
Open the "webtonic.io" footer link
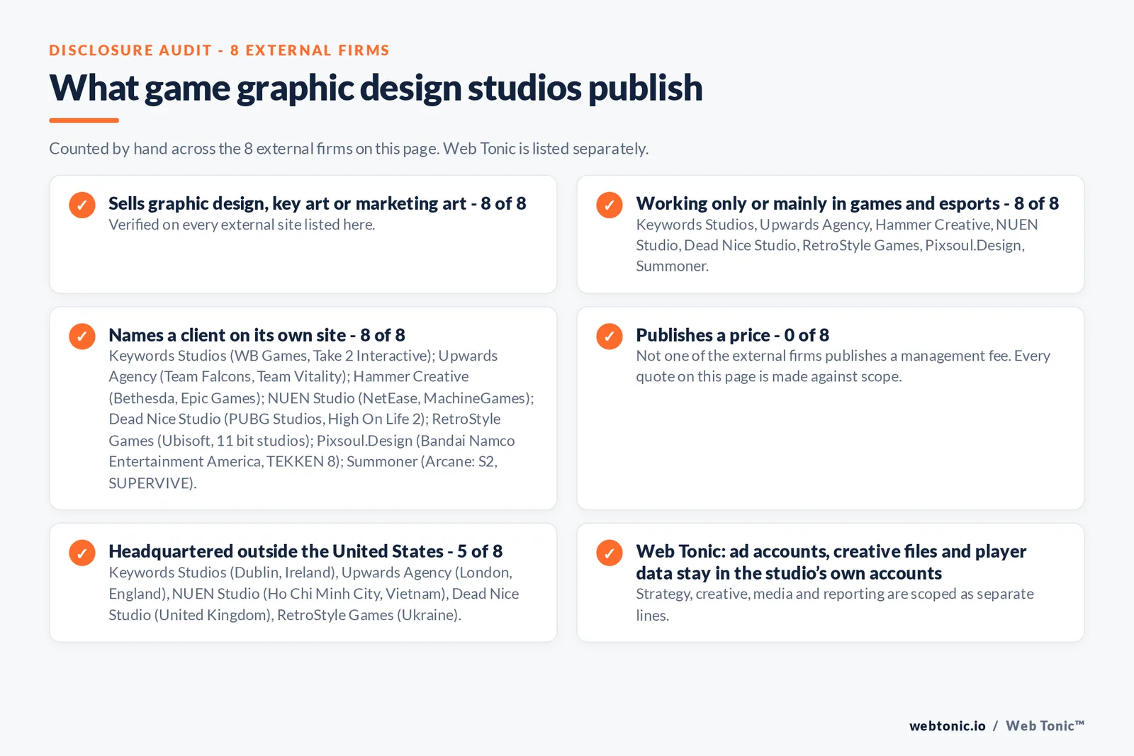tap(947, 726)
